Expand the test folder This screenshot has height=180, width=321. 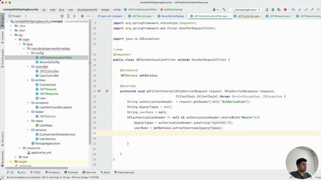click(x=16, y=157)
